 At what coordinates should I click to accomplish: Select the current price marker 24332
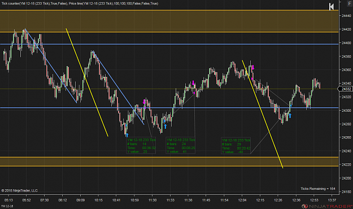coord(345,89)
